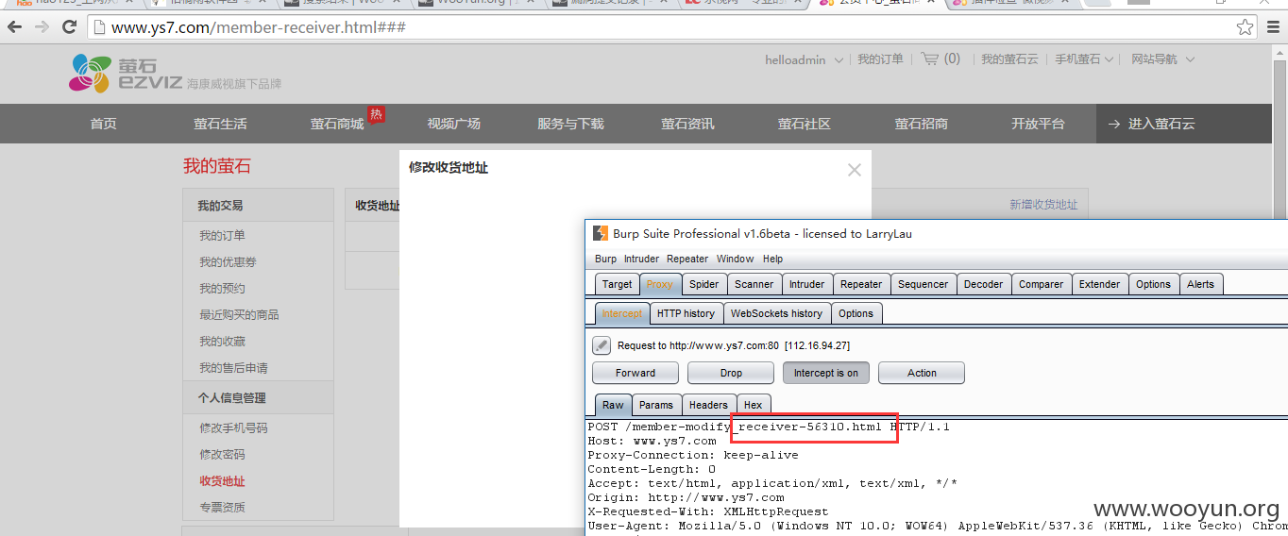Open 修改密码 sidebar link

point(222,455)
